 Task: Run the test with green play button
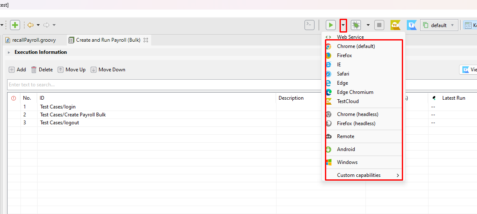click(331, 25)
